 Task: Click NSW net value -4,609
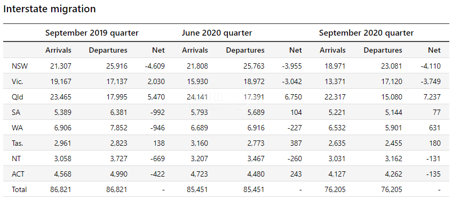coord(155,66)
